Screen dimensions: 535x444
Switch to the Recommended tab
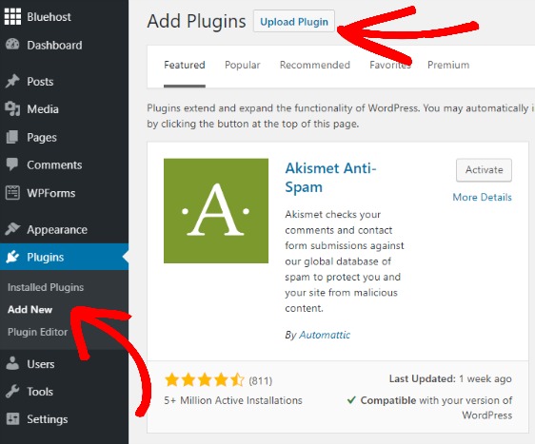315,65
